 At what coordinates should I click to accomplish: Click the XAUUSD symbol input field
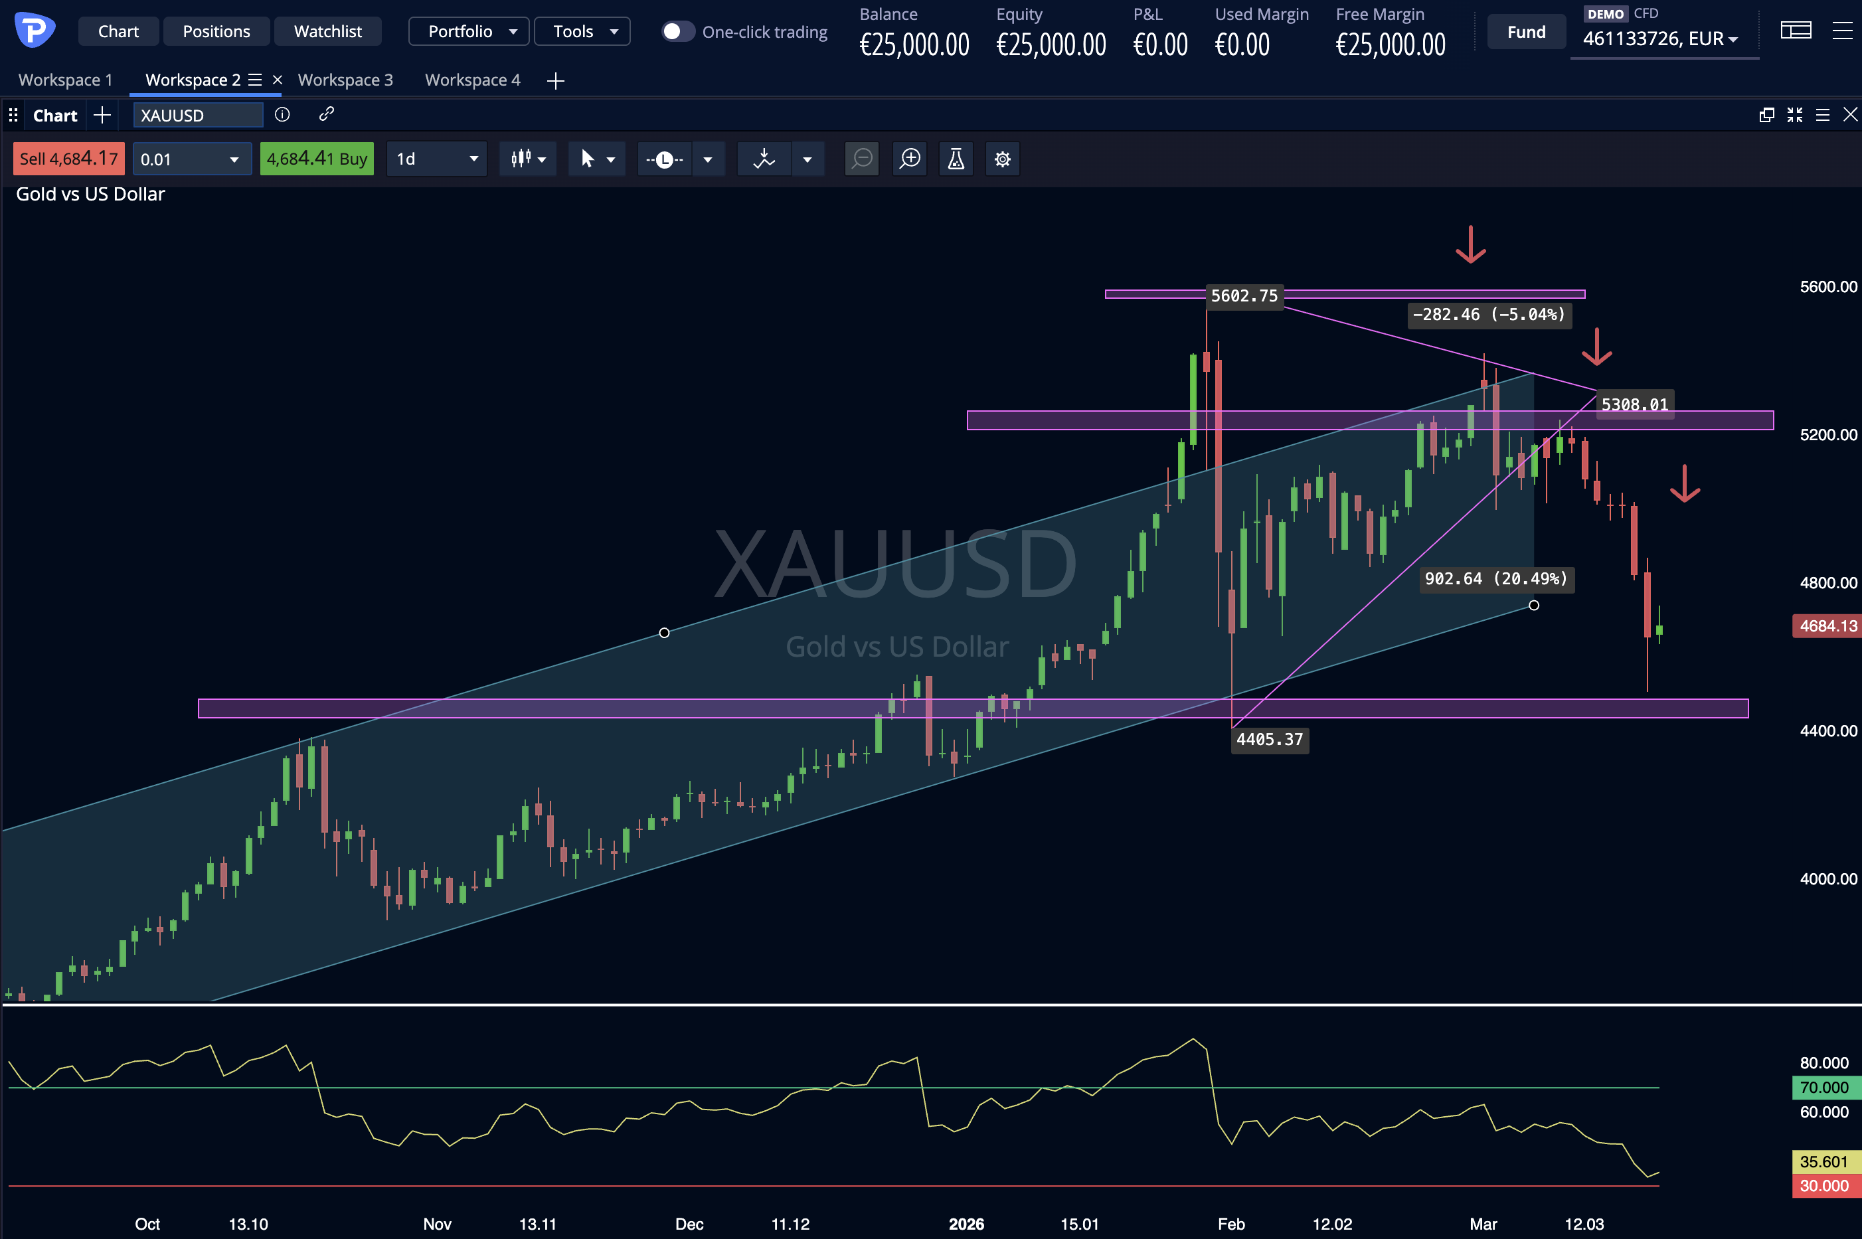(x=197, y=116)
